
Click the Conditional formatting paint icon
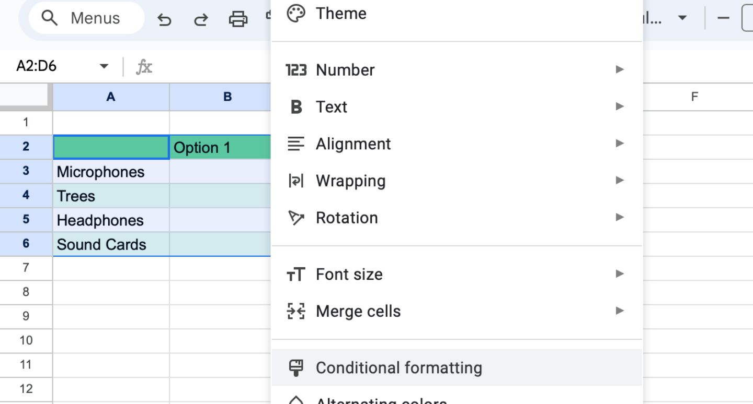296,367
